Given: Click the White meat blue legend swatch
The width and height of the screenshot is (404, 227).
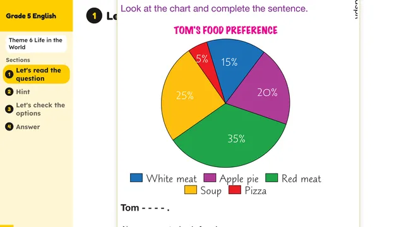Looking at the screenshot, I should [136, 178].
